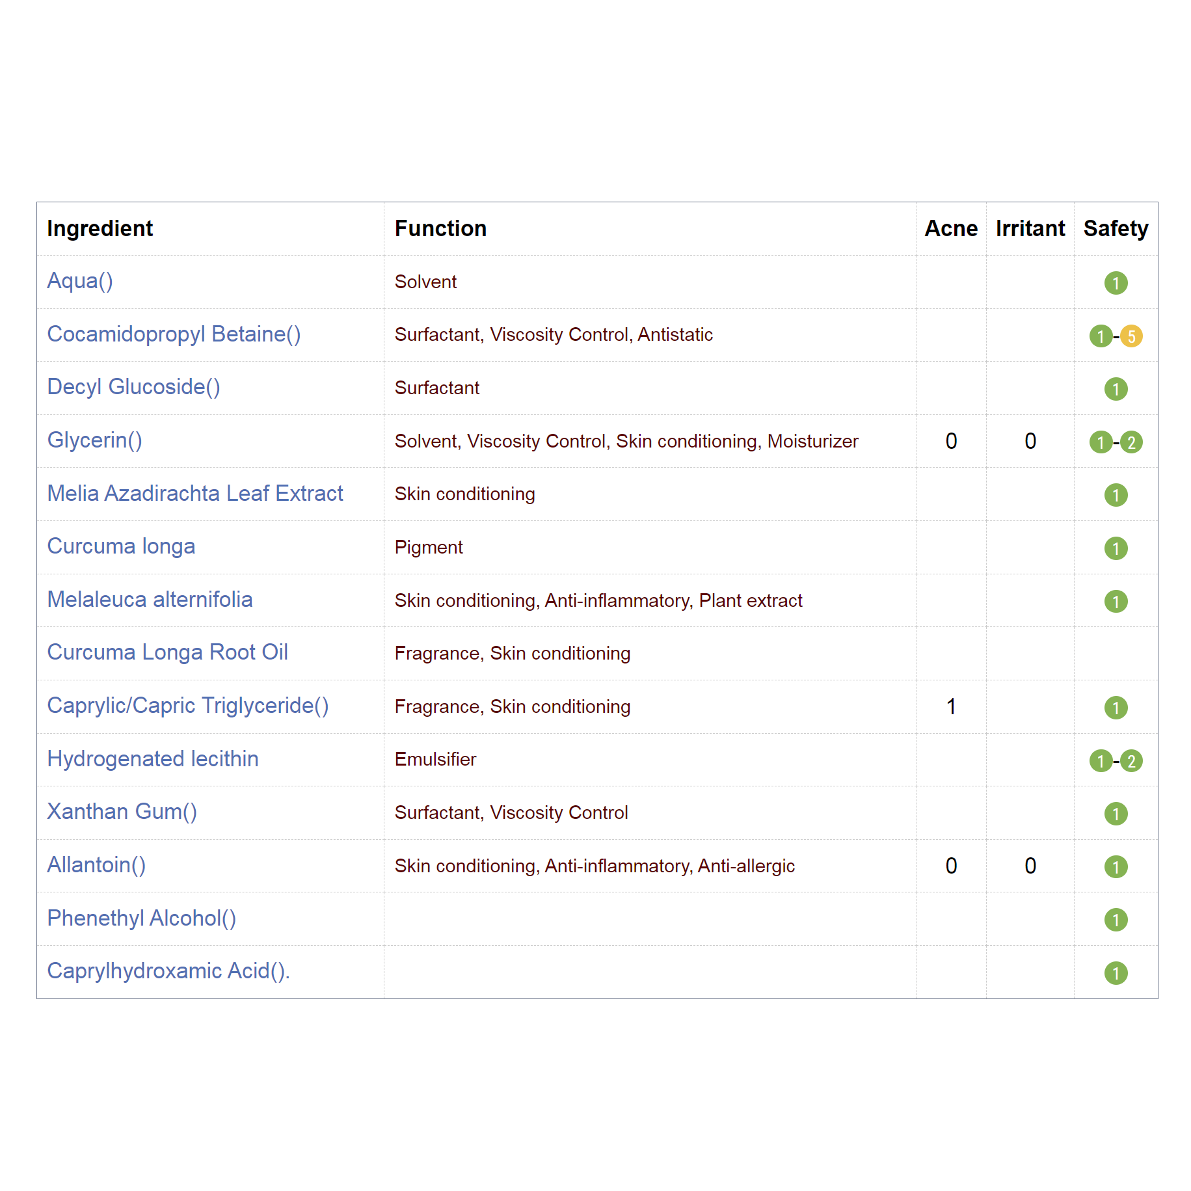Open the Glycerin ingredient link
The image size is (1191, 1191).
tap(94, 440)
